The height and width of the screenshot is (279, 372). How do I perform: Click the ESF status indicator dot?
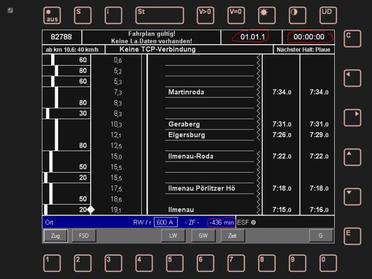click(x=253, y=222)
